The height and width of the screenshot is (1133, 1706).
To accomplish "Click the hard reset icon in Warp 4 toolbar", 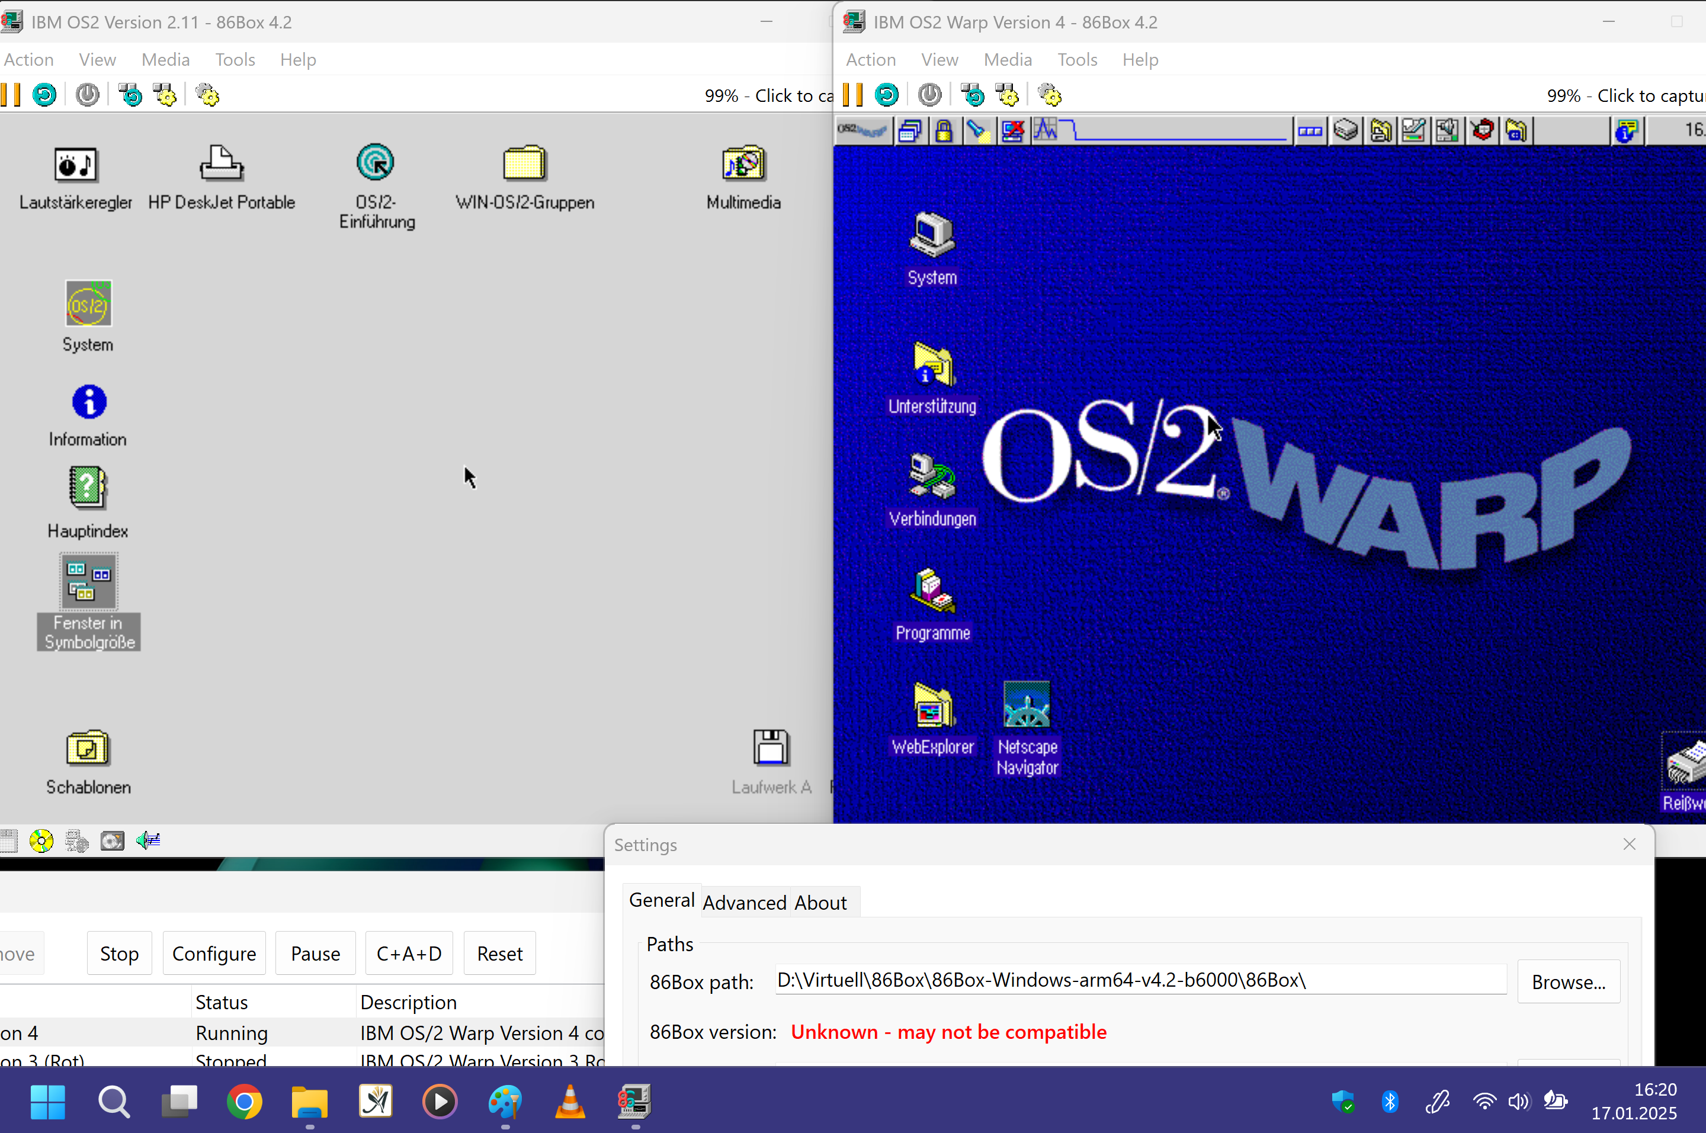I will [887, 95].
